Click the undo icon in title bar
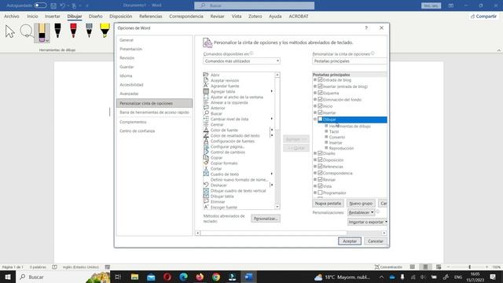Viewport: 503px width, 283px height. coord(63,6)
